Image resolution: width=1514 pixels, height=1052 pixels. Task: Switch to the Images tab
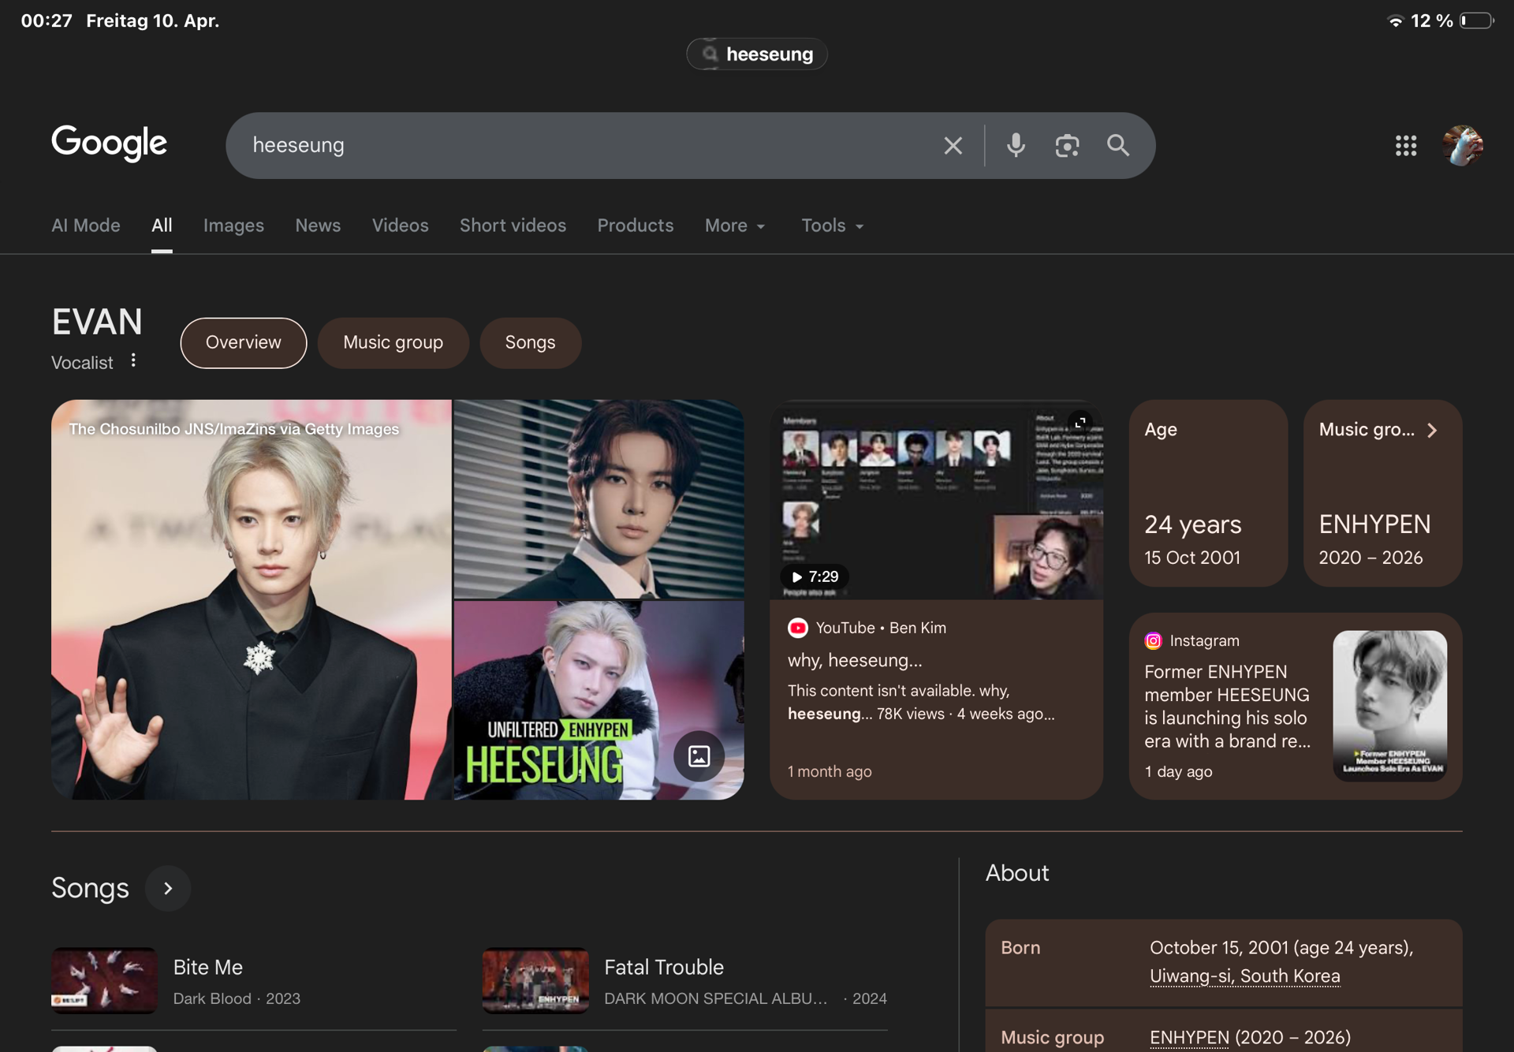coord(233,226)
